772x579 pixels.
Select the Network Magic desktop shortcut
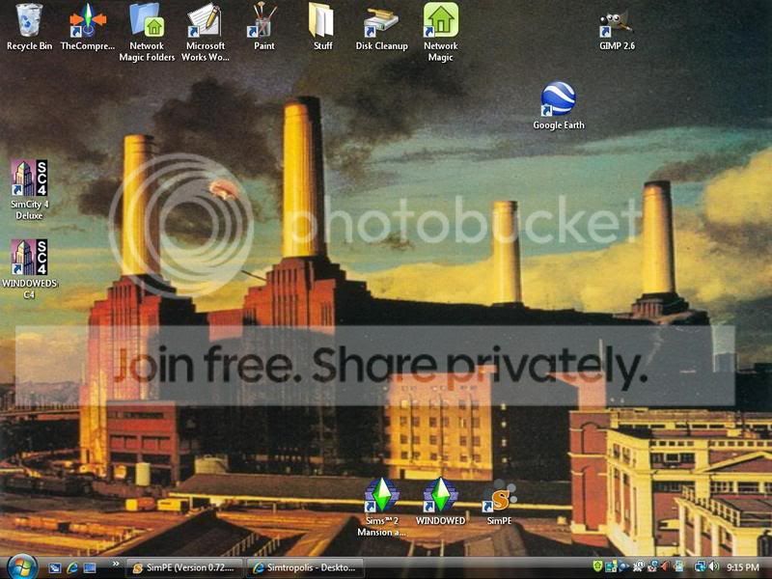point(441,33)
